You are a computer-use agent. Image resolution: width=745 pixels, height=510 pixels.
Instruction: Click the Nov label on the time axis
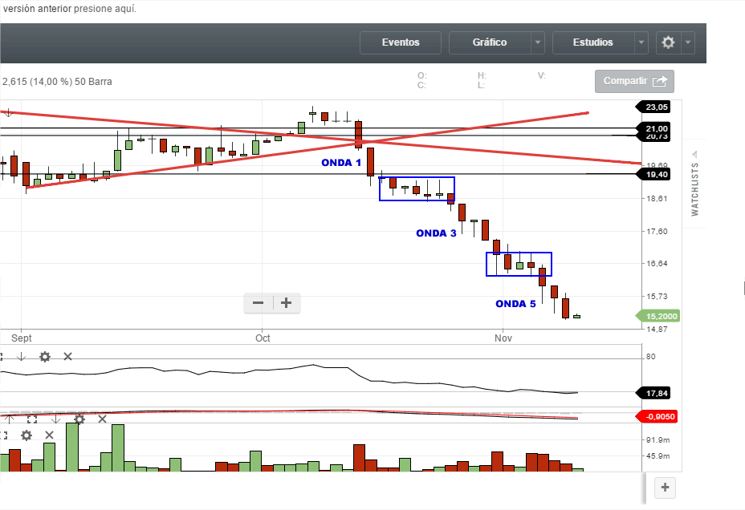point(503,338)
